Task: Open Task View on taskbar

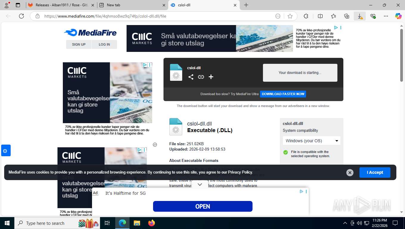Action: point(107,223)
